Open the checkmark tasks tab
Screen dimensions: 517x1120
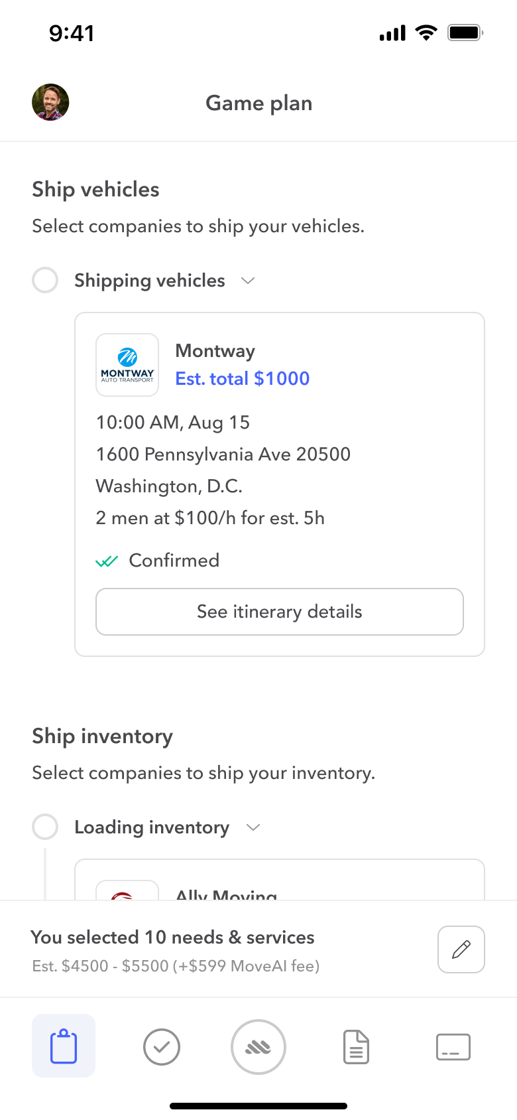pos(162,1047)
